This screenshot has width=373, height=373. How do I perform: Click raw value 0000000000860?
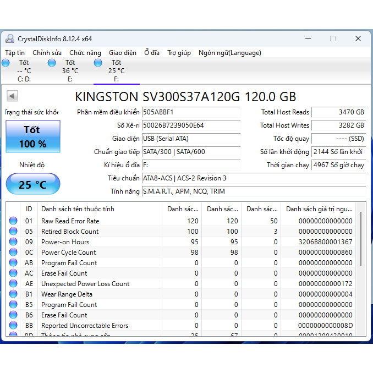pyautogui.click(x=326, y=253)
